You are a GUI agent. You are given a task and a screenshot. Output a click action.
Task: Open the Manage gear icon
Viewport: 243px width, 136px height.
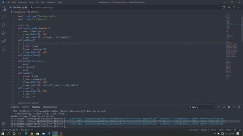pos(4,124)
